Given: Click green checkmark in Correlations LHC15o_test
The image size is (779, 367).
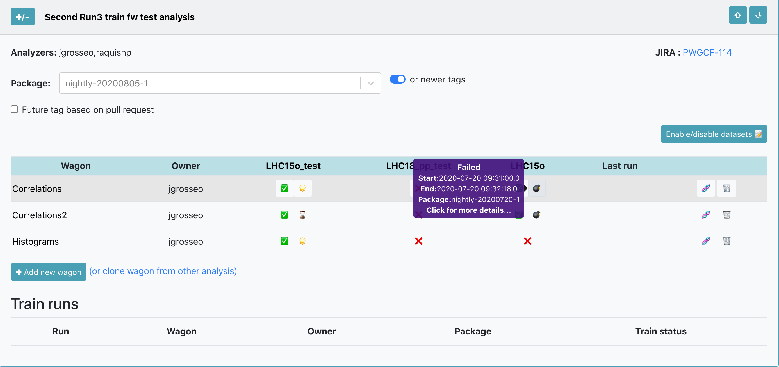Looking at the screenshot, I should tap(284, 189).
